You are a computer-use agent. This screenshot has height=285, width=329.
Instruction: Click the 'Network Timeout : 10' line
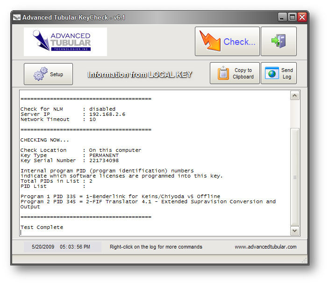[x=58, y=120]
